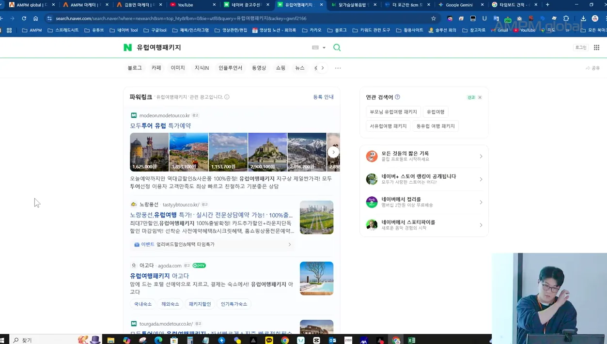Image resolution: width=607 pixels, height=344 pixels.
Task: Click the browser address bar URL
Action: point(181,18)
